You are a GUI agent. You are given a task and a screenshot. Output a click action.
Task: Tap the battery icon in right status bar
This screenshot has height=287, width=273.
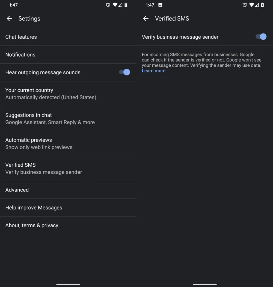262,5
